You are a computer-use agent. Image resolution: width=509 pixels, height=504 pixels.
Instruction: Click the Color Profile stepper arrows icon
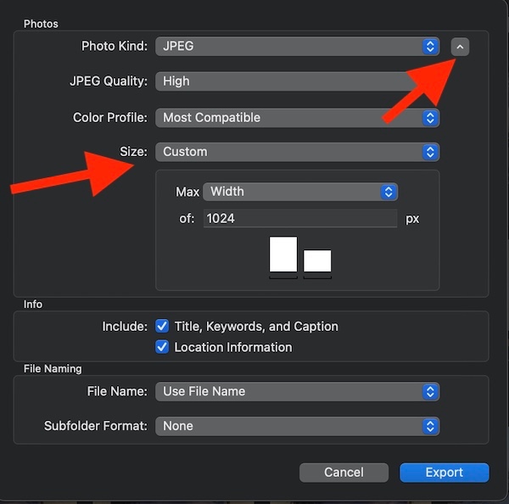coord(431,117)
